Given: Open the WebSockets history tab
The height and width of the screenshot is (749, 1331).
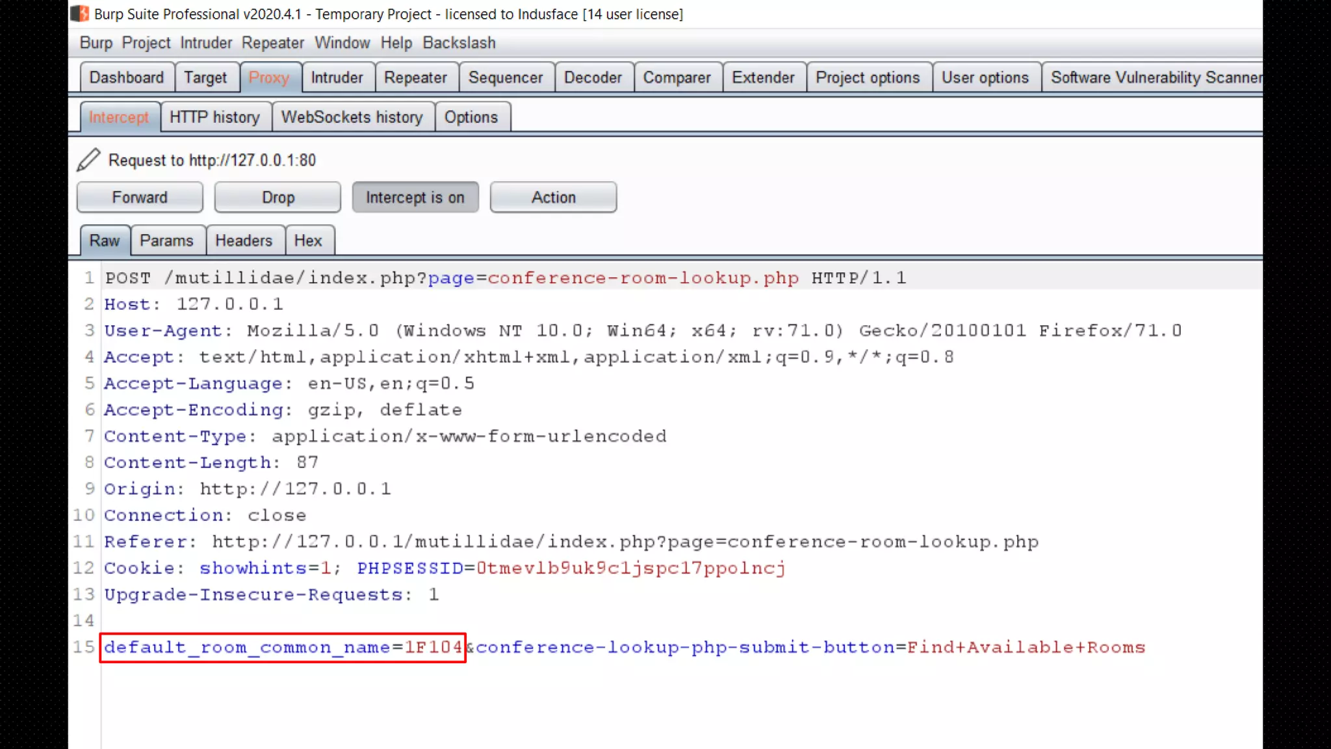Looking at the screenshot, I should coord(352,117).
